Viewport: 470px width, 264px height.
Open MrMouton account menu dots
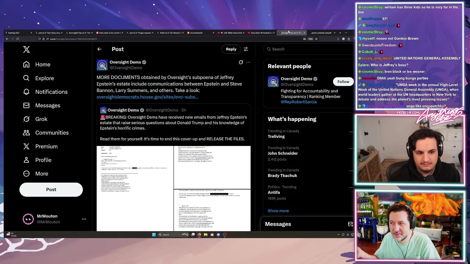pyautogui.click(x=84, y=219)
